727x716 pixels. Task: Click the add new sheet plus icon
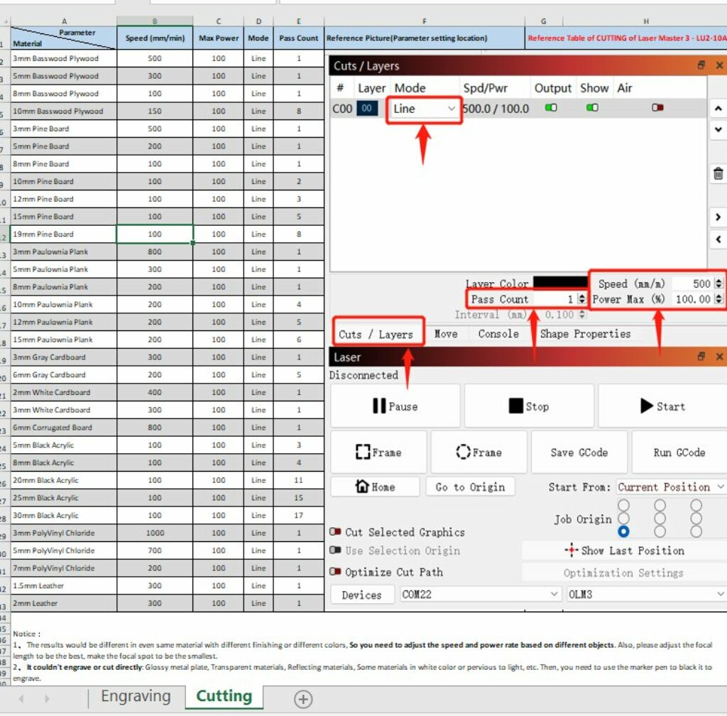point(303,699)
